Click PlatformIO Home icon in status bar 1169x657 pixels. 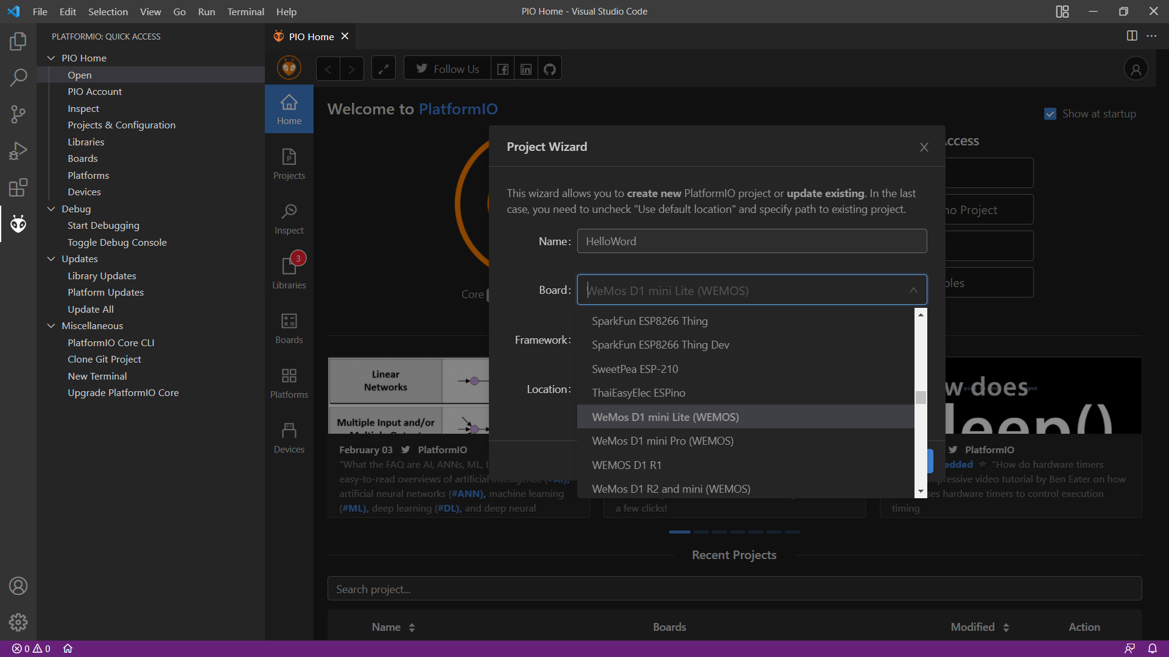coord(68,648)
